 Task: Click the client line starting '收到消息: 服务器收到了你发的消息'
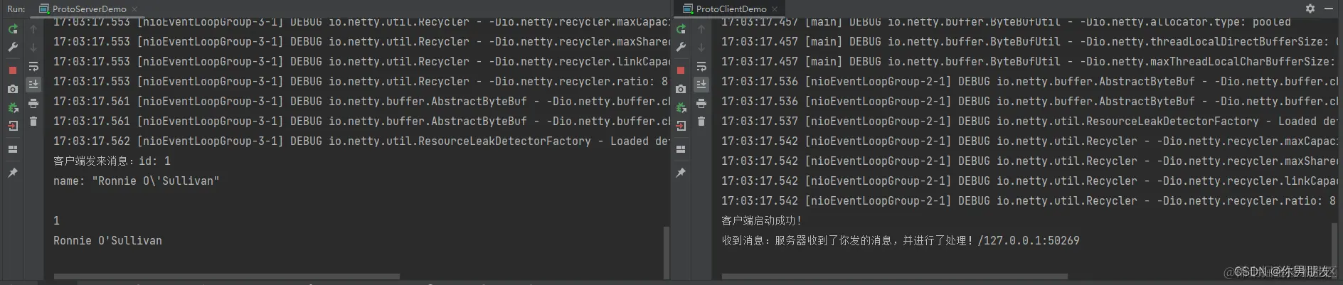click(900, 241)
